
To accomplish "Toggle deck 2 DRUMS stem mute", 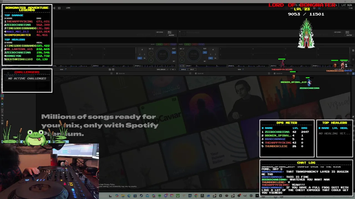I will [201, 44].
